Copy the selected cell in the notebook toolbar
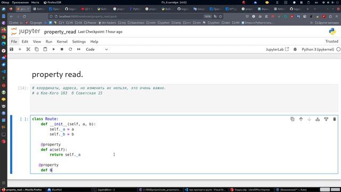The height and width of the screenshot is (192, 341). coord(37,50)
